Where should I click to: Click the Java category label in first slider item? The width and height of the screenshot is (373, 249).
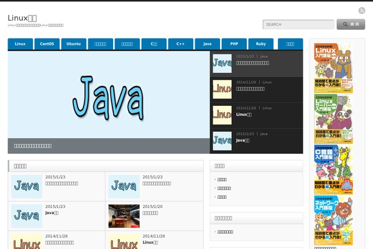pos(264,57)
